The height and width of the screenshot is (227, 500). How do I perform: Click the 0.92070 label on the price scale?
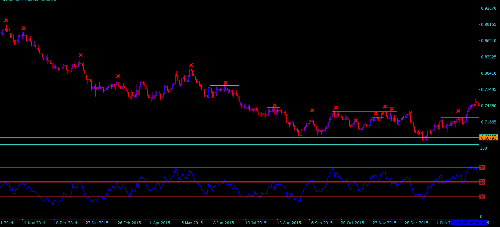488,8
